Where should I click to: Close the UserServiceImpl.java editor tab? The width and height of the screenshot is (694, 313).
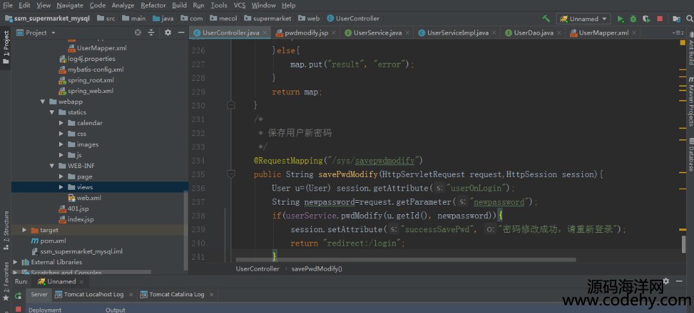494,33
